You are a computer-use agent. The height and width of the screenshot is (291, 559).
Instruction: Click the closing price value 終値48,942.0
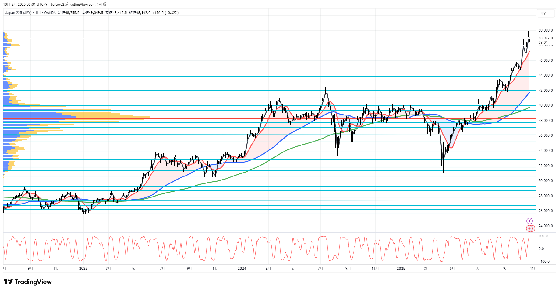[x=140, y=13]
